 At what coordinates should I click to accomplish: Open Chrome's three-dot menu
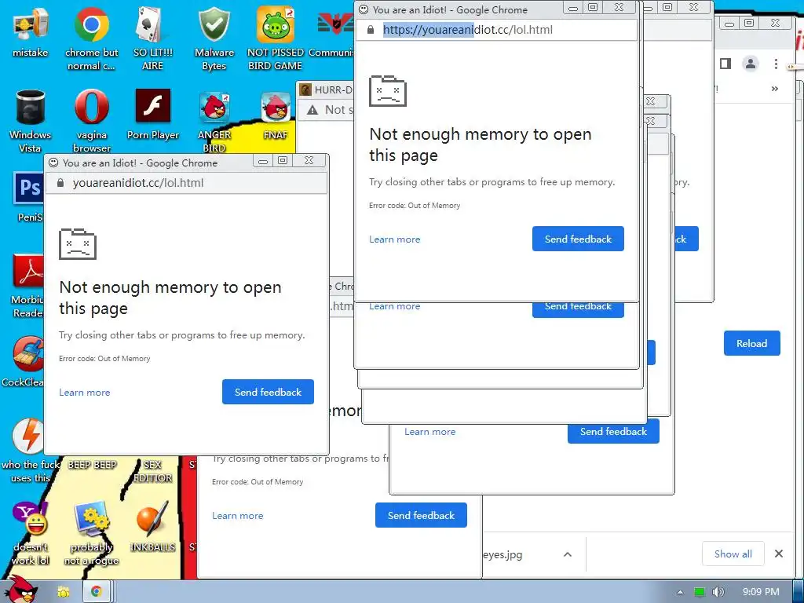click(776, 64)
